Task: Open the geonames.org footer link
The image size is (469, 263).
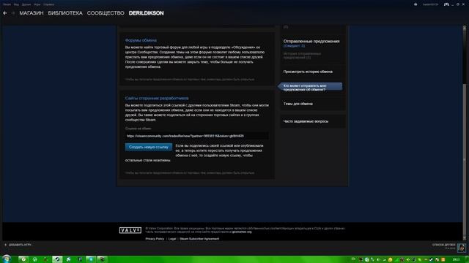Action: coord(242,232)
